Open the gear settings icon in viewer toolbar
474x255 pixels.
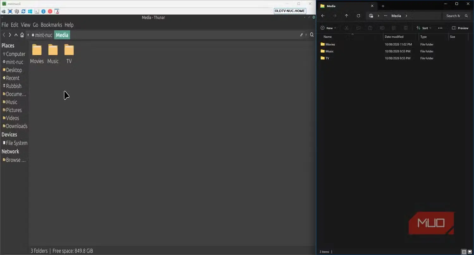(x=17, y=11)
